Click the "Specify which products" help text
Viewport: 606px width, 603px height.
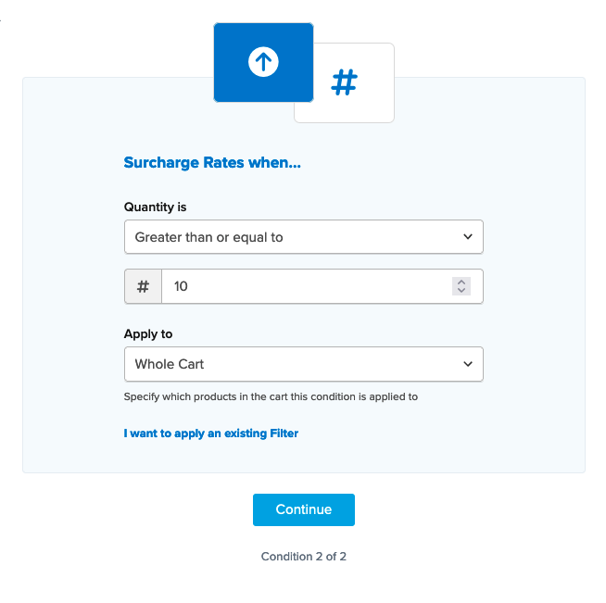click(271, 397)
